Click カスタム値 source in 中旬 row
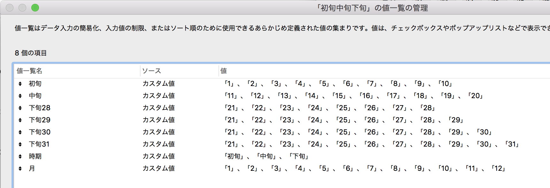Screen dimensions: 550x188 (x=158, y=96)
